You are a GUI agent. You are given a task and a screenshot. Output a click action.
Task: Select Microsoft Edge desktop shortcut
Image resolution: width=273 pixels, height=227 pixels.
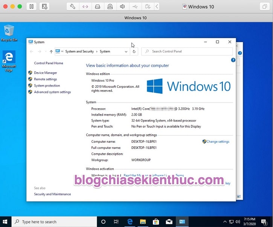click(9, 61)
